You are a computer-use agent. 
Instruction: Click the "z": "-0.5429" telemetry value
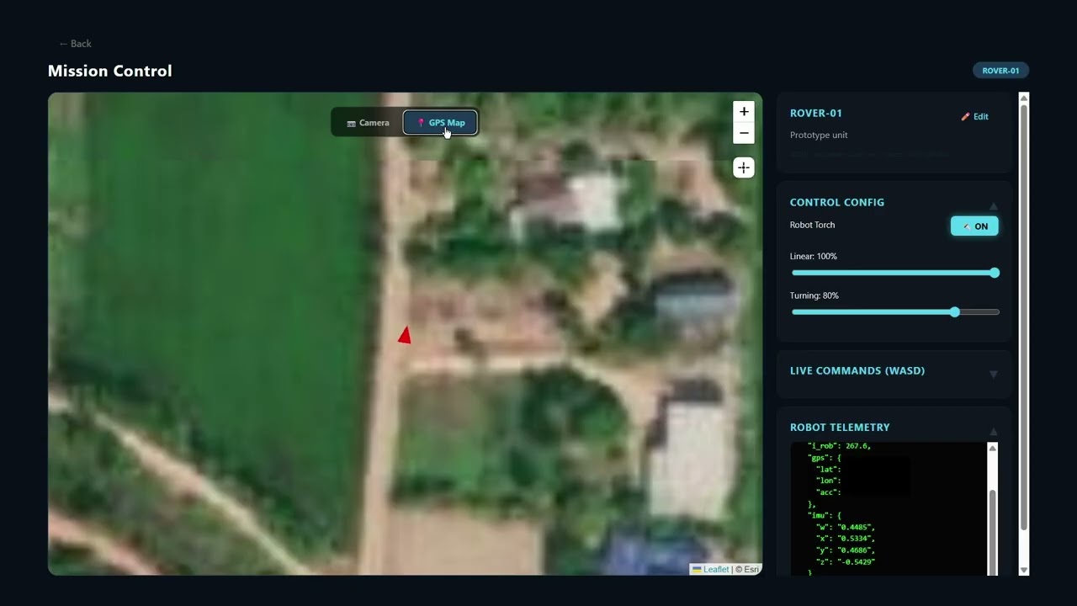point(846,561)
